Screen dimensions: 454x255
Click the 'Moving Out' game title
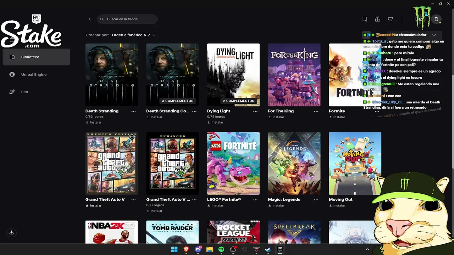click(340, 200)
